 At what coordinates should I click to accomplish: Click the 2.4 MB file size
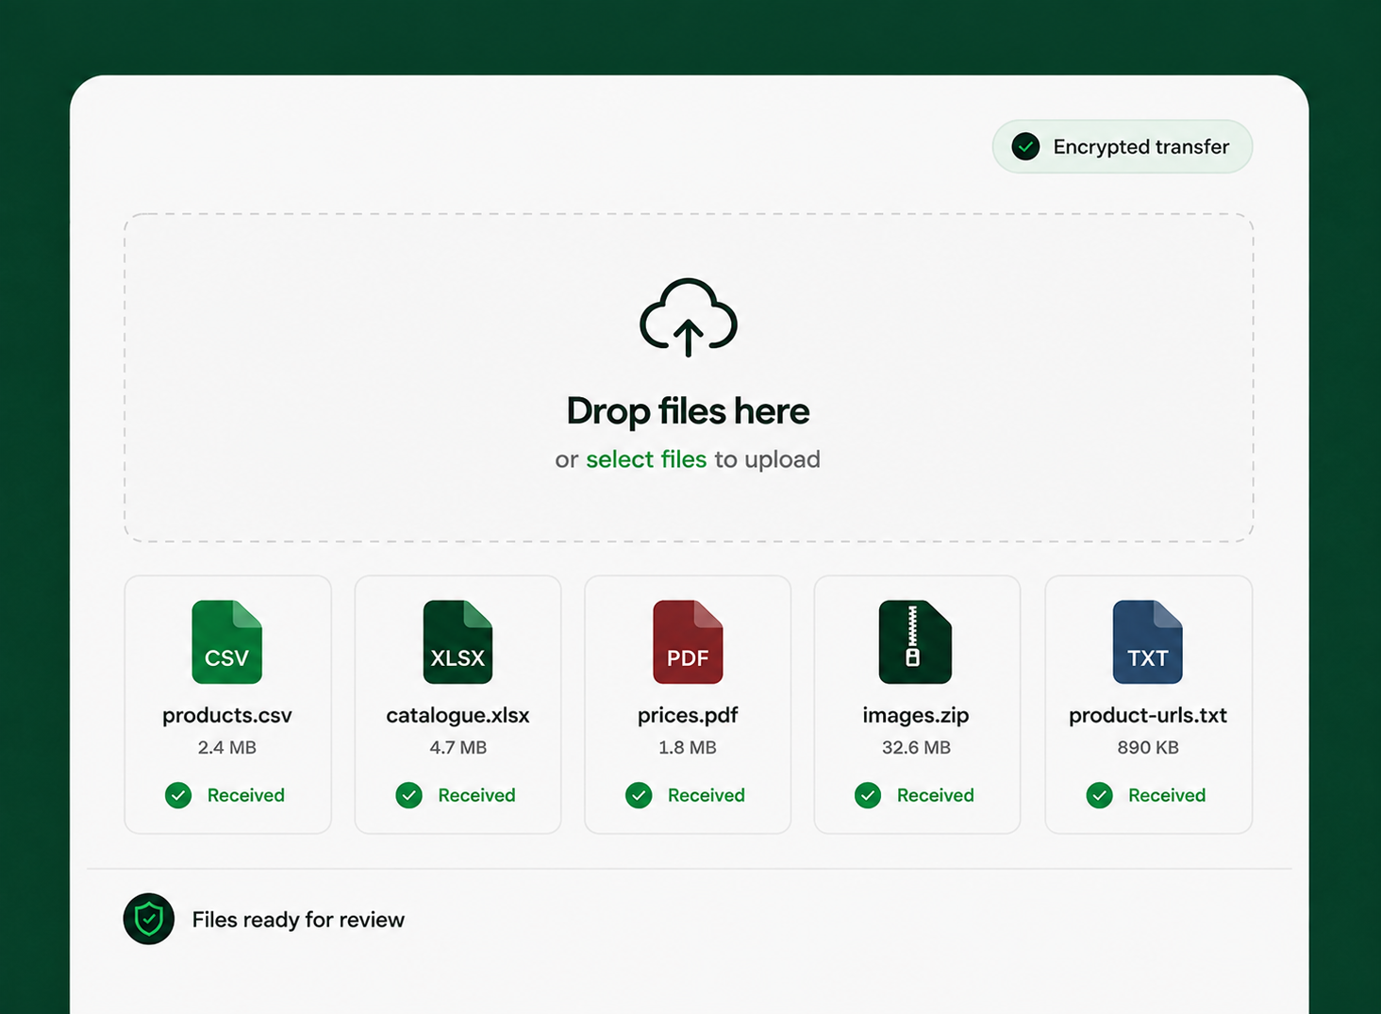point(227,747)
